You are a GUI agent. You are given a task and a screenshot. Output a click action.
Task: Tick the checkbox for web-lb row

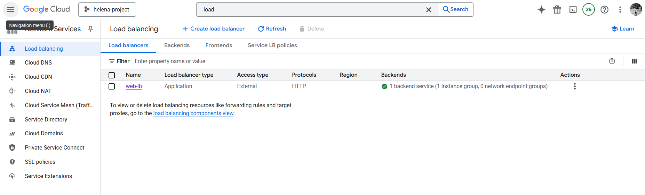pos(112,86)
